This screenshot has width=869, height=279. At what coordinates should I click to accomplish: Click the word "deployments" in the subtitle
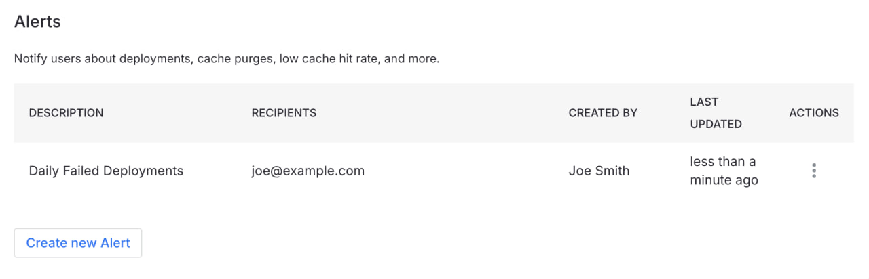(155, 59)
